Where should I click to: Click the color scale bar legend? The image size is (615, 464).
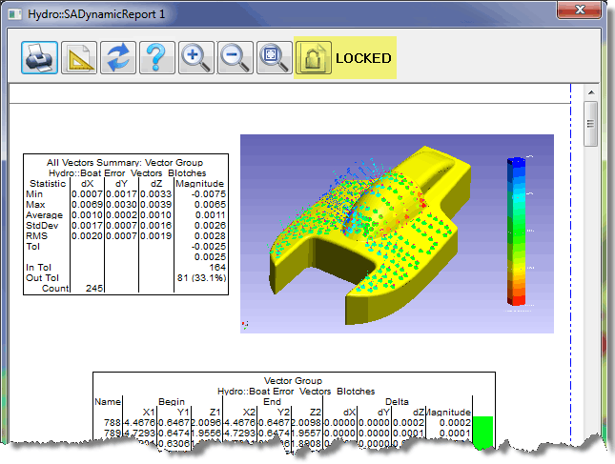(516, 232)
